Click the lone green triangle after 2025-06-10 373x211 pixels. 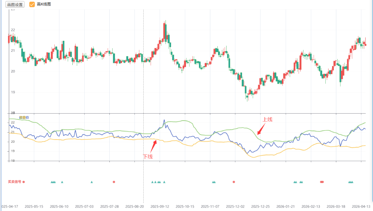[62, 182]
